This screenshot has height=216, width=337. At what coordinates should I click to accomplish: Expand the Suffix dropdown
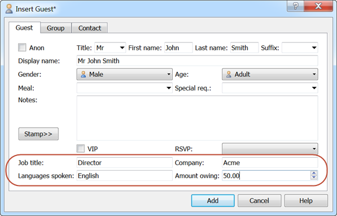coord(300,47)
